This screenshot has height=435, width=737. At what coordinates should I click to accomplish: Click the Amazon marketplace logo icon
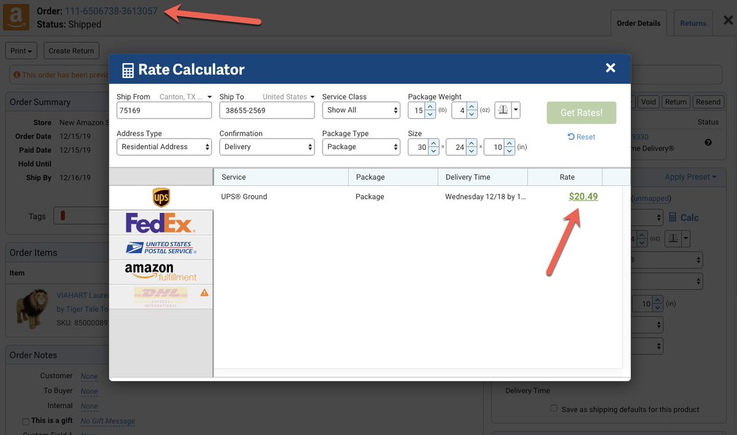click(16, 17)
